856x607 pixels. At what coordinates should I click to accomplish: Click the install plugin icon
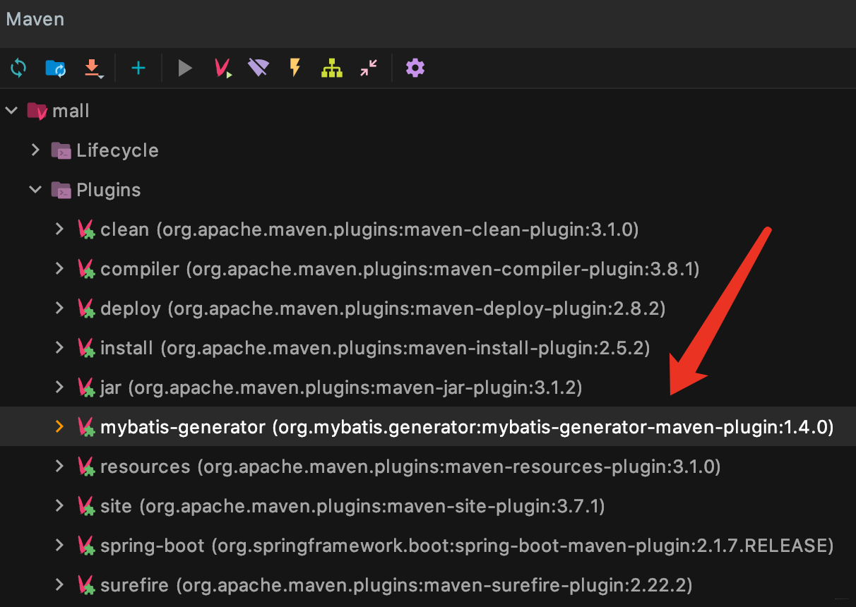click(x=86, y=348)
